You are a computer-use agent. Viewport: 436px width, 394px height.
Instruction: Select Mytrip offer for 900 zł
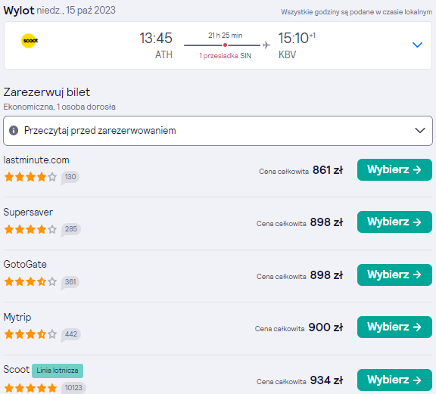point(394,327)
